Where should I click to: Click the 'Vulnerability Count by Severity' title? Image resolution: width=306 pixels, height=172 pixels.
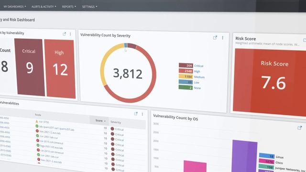tap(105, 35)
